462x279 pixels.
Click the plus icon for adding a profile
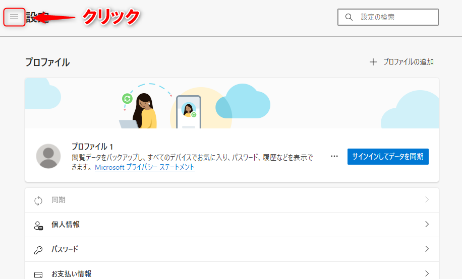click(373, 62)
